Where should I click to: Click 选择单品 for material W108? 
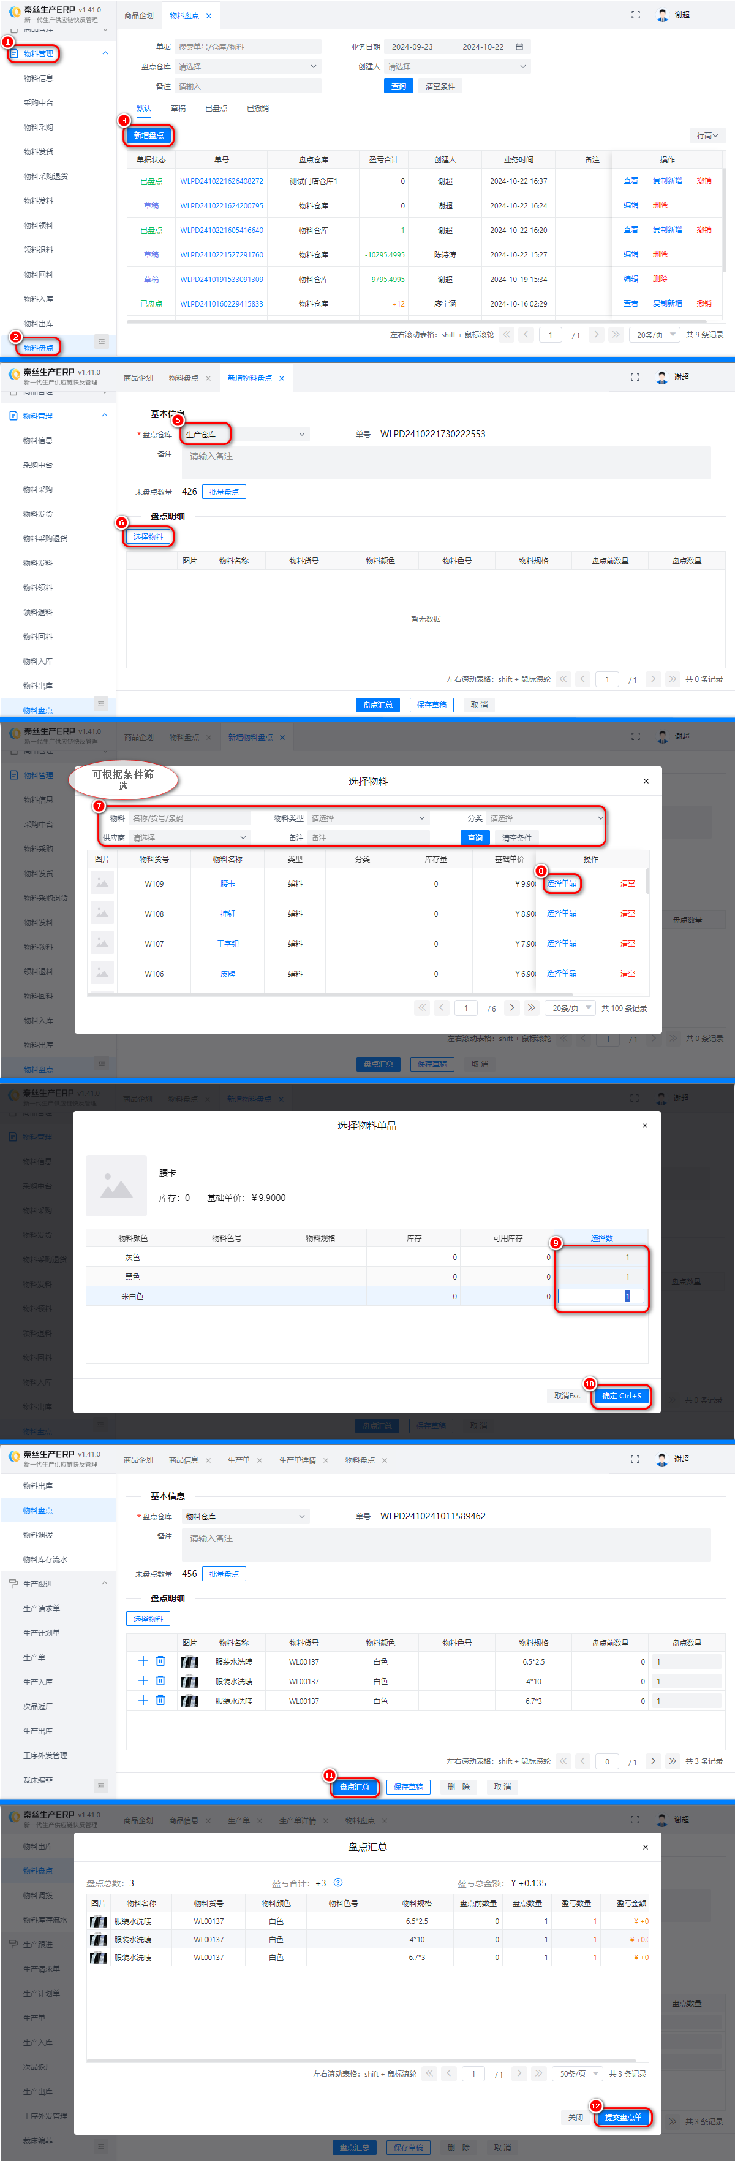[x=561, y=913]
